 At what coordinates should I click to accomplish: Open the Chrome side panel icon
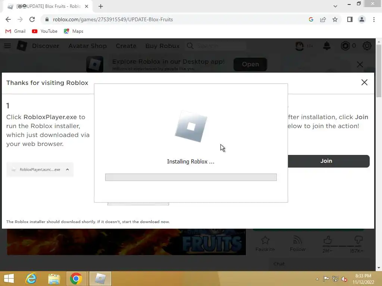[x=350, y=19]
